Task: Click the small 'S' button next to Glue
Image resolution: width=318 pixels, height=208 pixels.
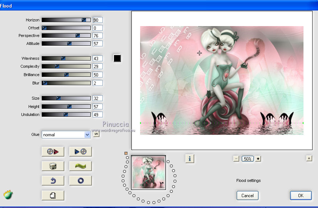Action: [x=96, y=134]
